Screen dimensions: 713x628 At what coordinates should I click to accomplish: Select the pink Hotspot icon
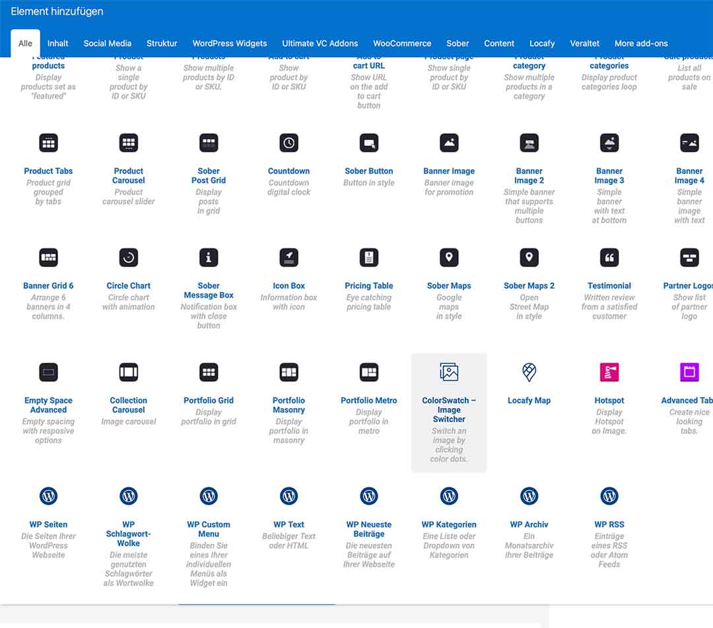pyautogui.click(x=609, y=372)
